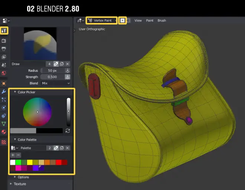Select the bright red palette swatch
This screenshot has width=245, height=190.
tap(59, 162)
